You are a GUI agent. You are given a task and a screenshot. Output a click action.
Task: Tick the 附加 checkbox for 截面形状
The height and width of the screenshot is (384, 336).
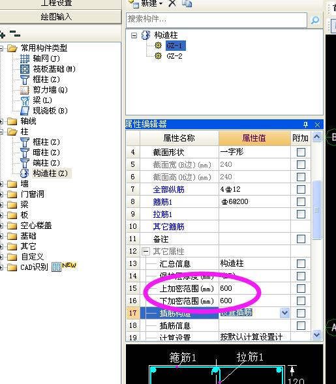301,152
